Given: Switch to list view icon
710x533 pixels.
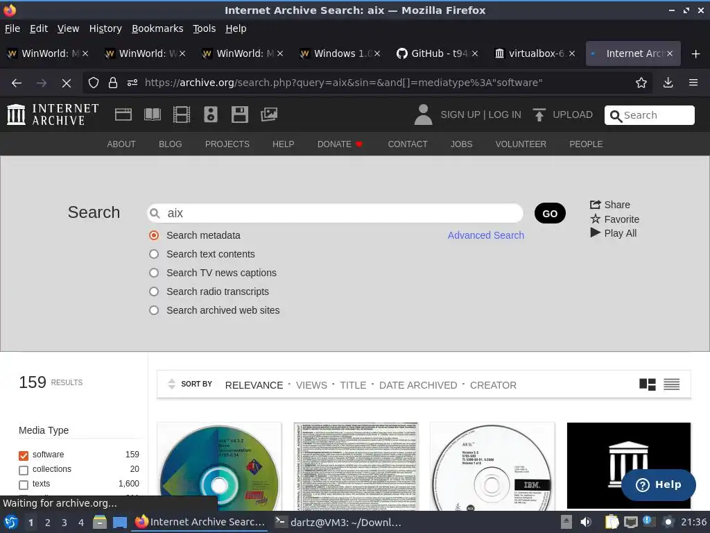Looking at the screenshot, I should click(671, 384).
